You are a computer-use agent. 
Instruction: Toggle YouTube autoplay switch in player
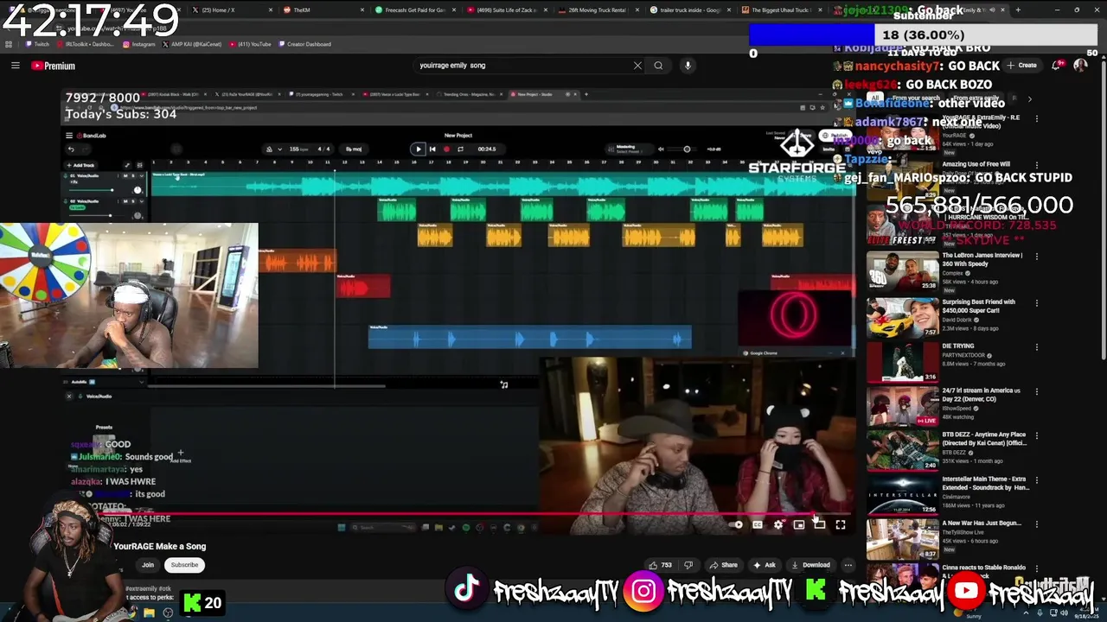tap(737, 524)
